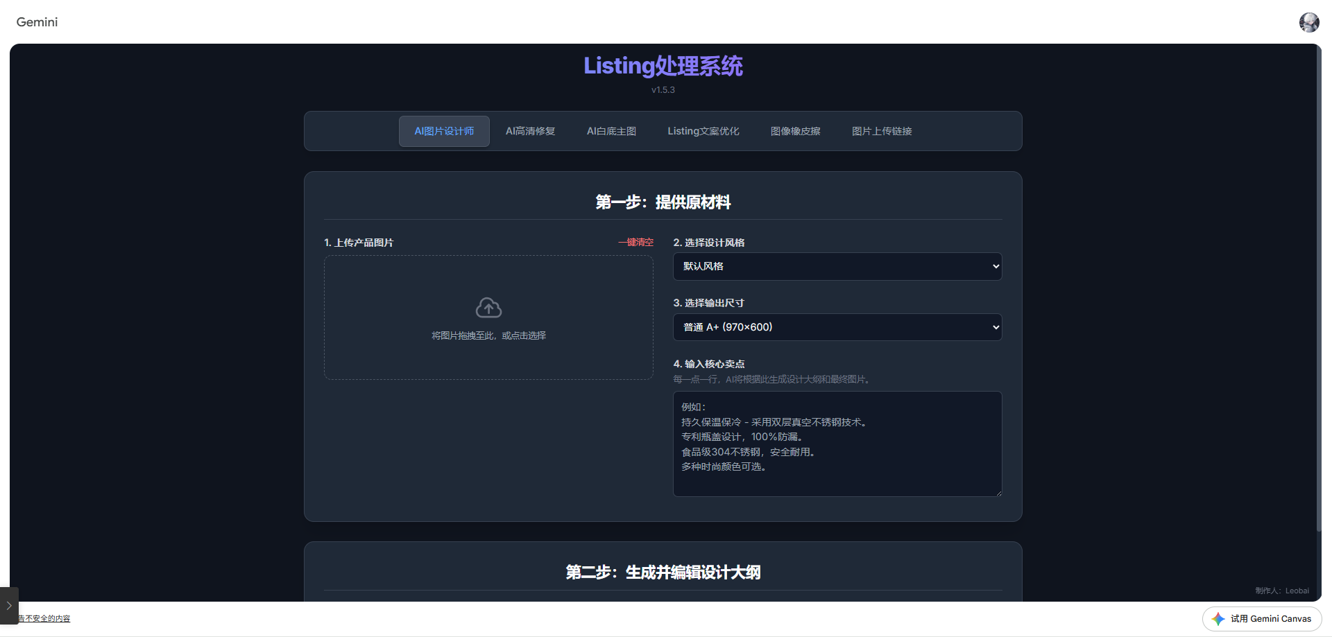The image size is (1332, 637).
Task: Click the text area resize handle
Action: (998, 493)
